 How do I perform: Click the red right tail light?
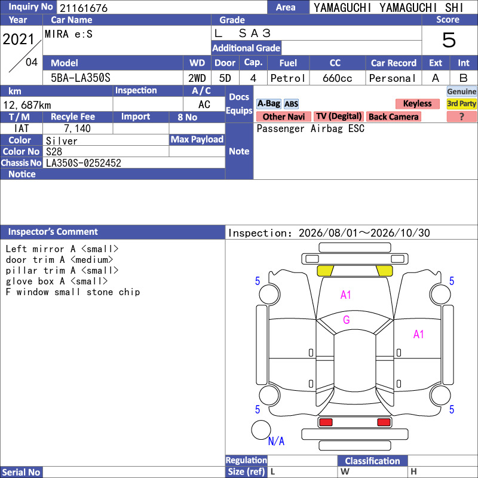tap(384, 422)
